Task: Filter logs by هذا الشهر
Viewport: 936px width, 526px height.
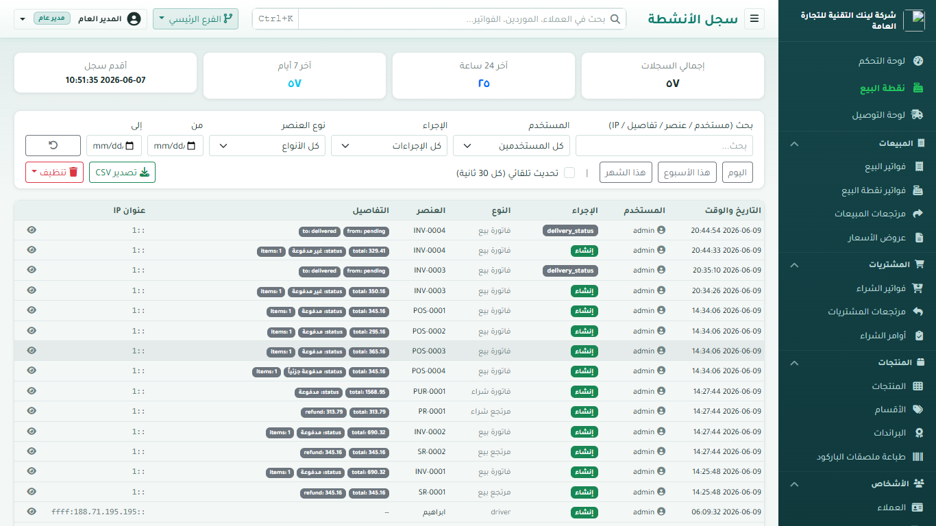Action: pos(627,173)
